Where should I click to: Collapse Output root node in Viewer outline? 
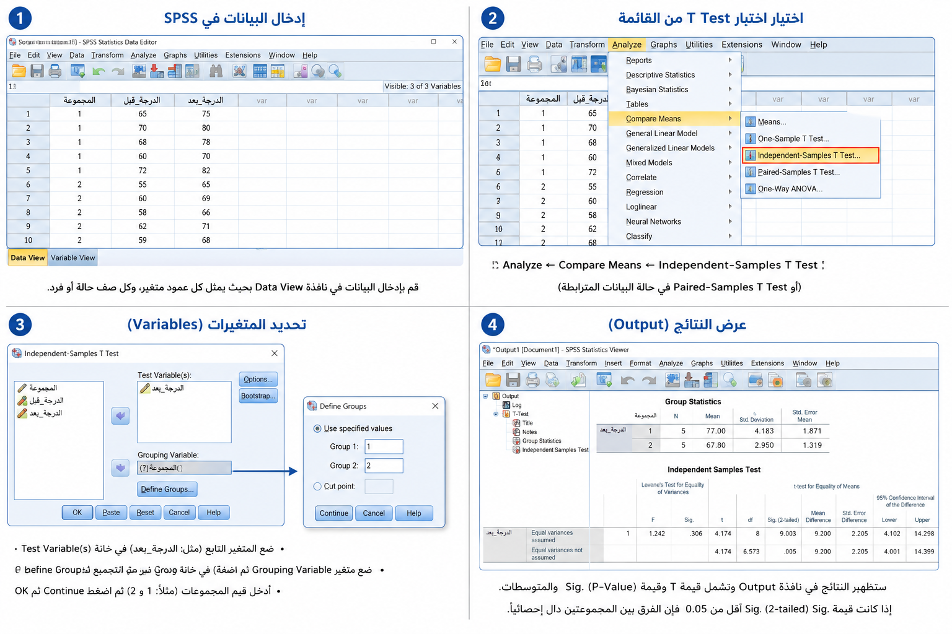[x=485, y=396]
